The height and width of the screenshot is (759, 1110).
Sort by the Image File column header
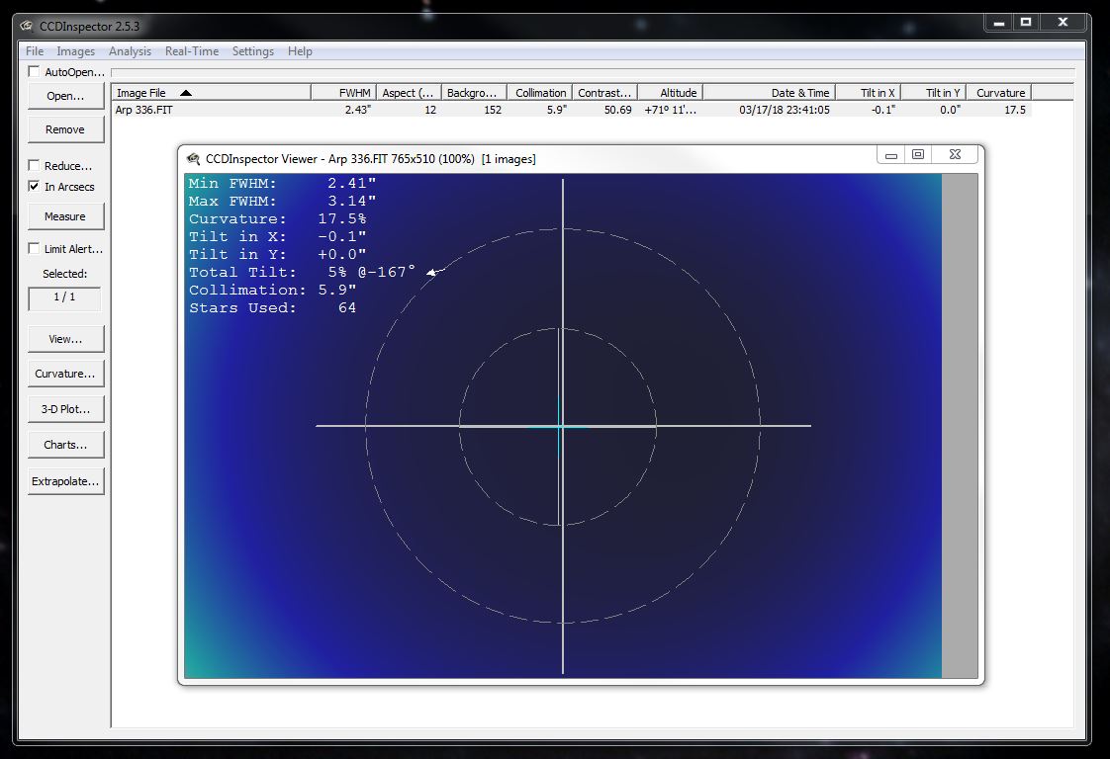(x=211, y=93)
